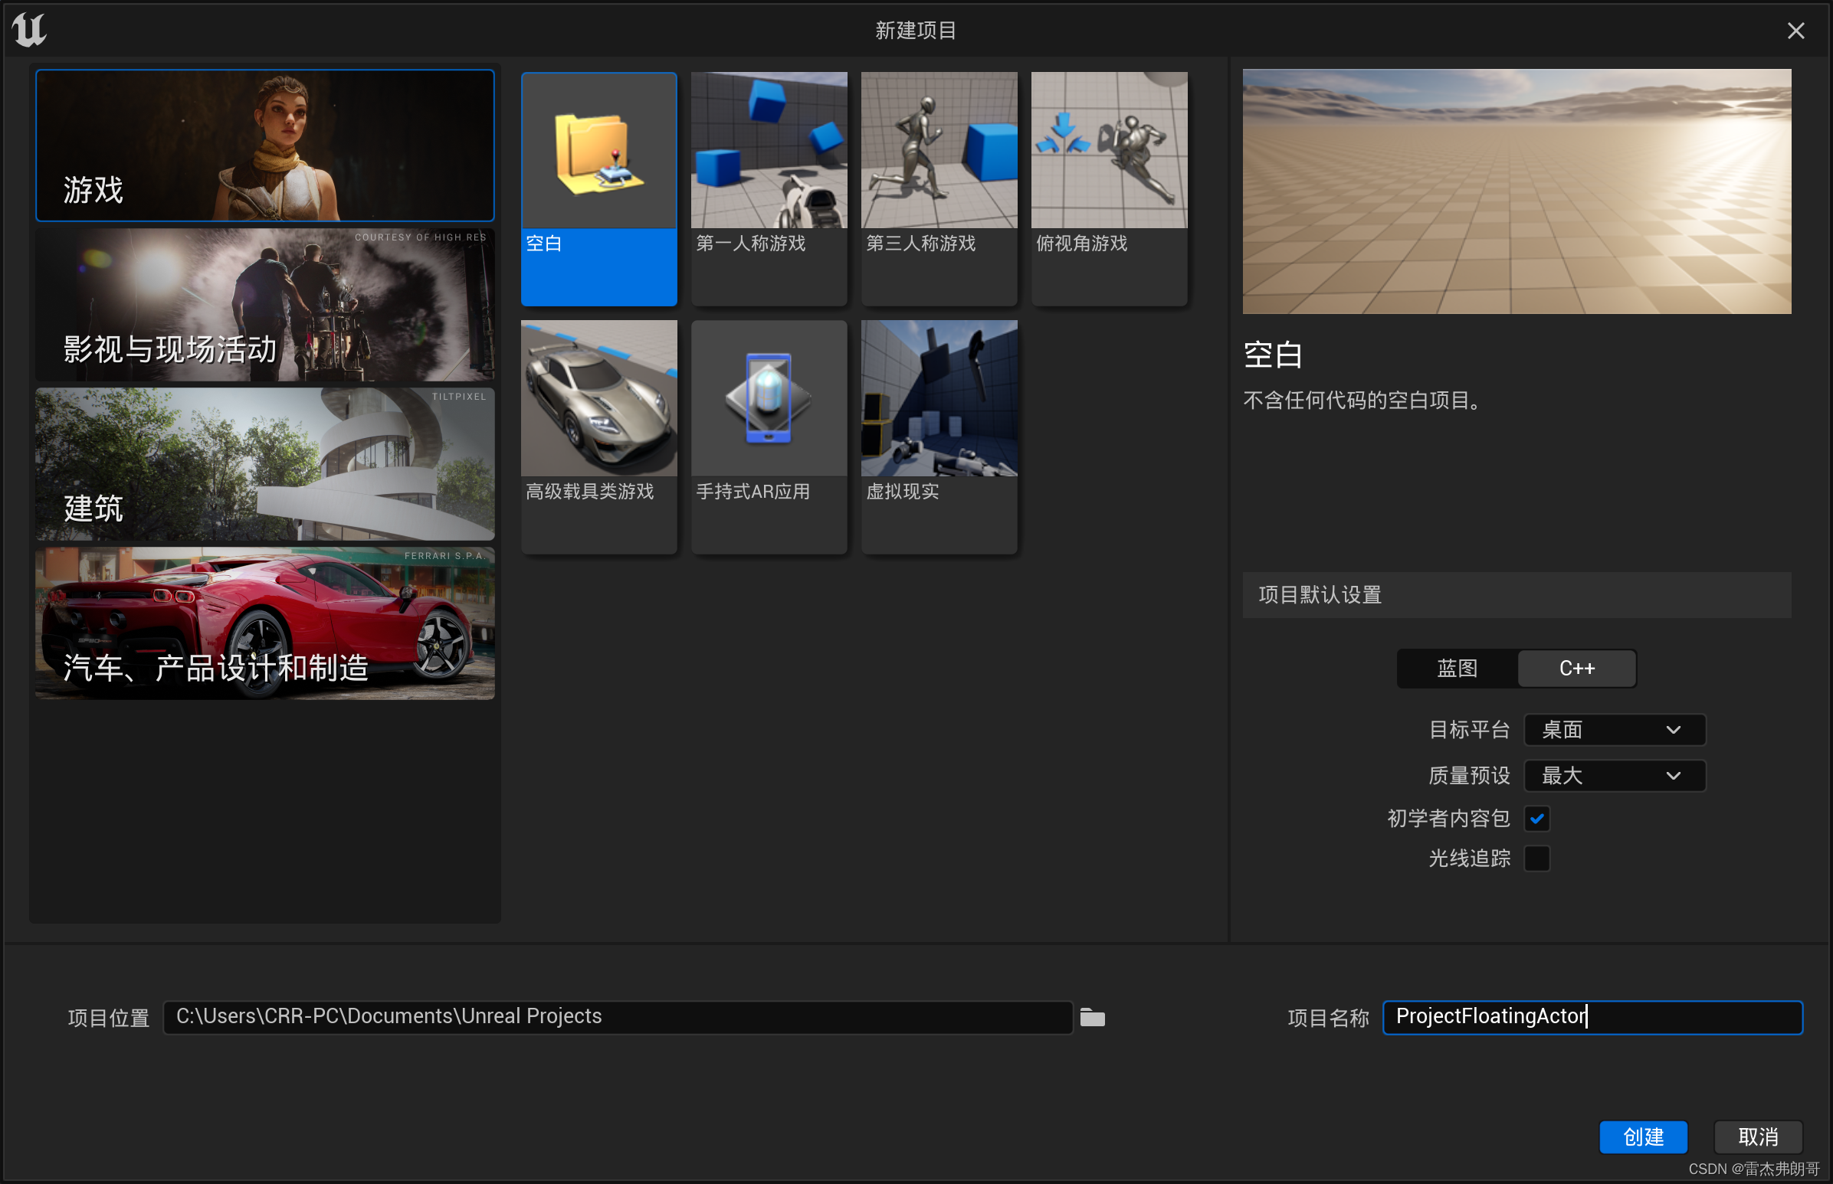
Task: Switch to the 建筑 category
Action: 264,463
